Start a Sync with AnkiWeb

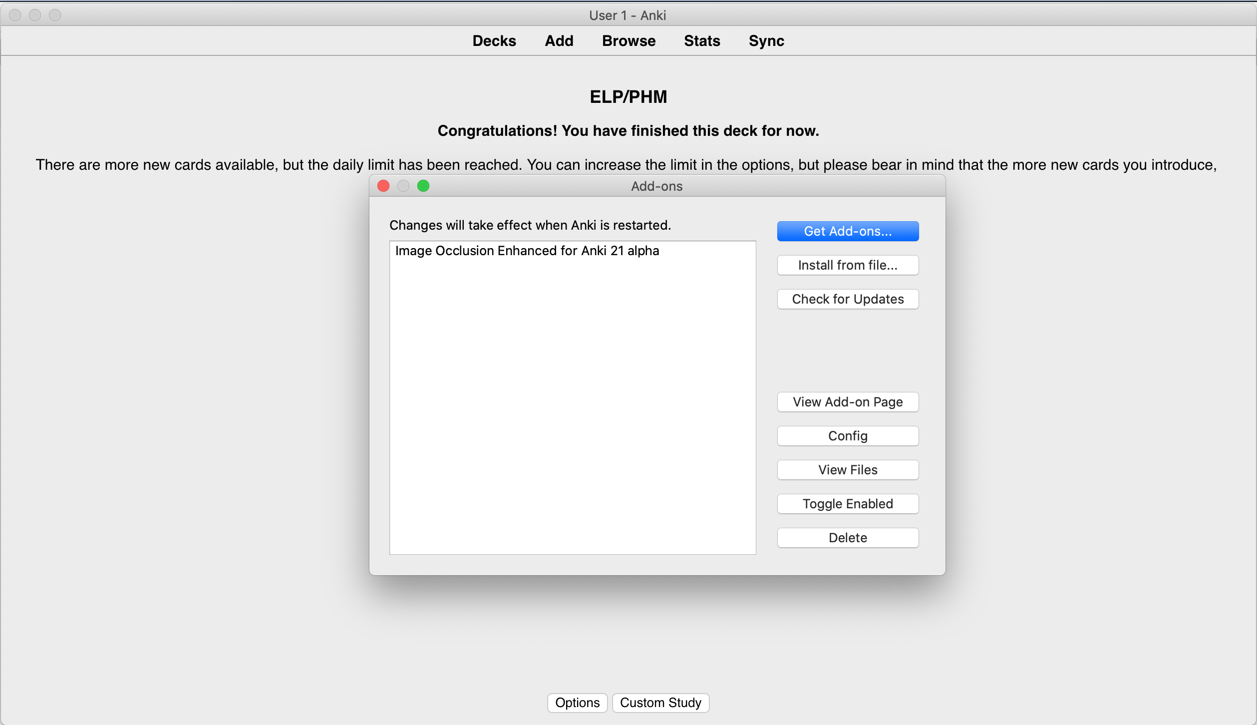click(766, 41)
